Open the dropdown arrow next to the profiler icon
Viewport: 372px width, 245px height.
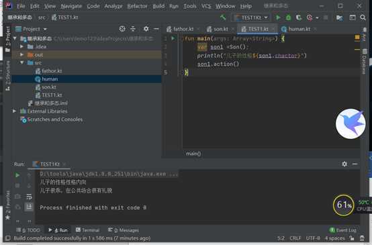pos(317,18)
